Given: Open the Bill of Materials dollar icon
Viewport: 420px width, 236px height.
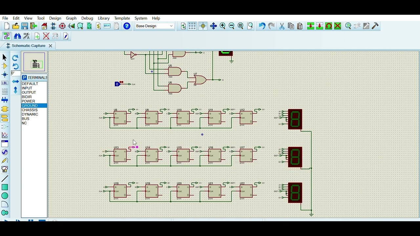Looking at the screenshot, I should click(98, 26).
